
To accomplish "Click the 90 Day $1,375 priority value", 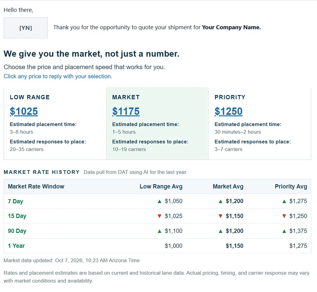I will (298, 231).
